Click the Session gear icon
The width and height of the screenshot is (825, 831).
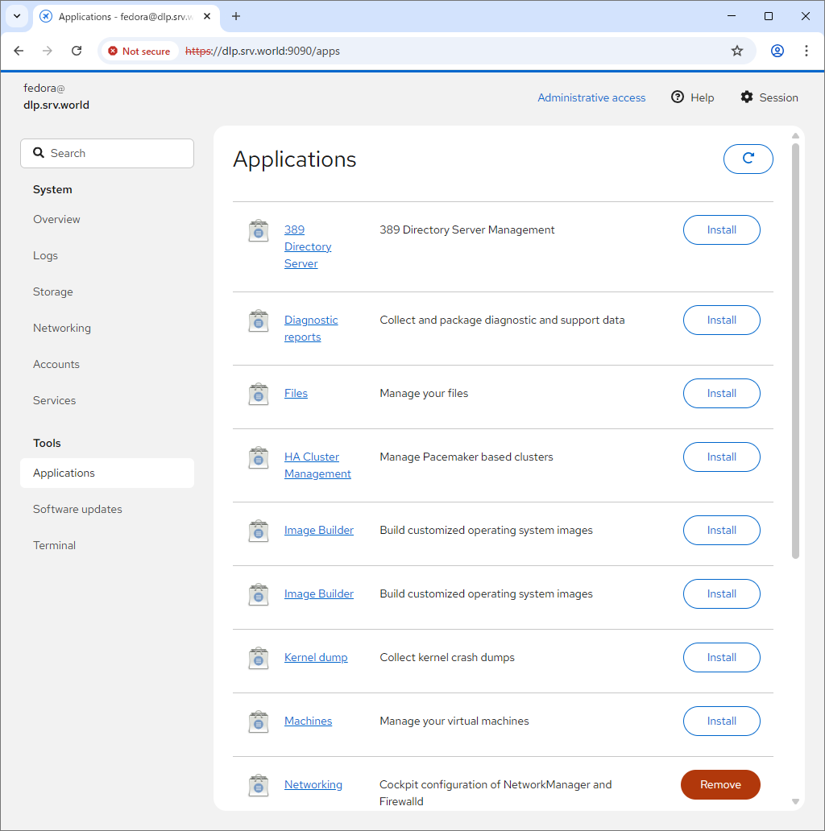[x=747, y=97]
